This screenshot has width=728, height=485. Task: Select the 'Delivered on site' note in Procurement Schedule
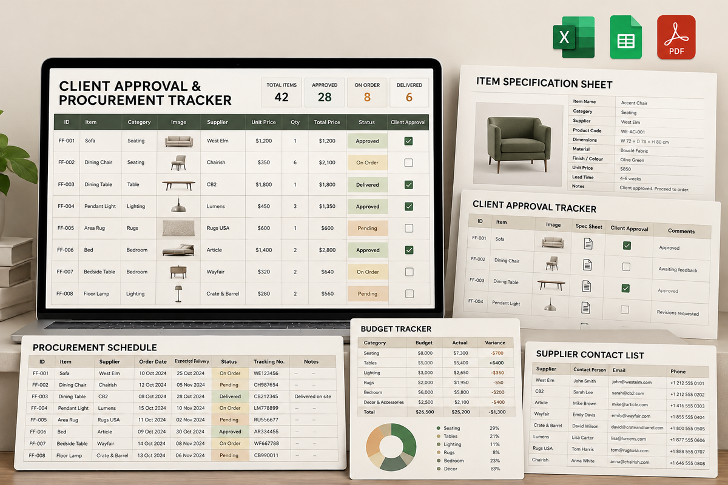click(313, 396)
